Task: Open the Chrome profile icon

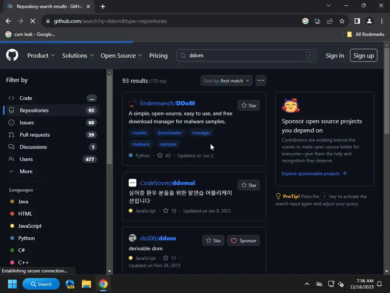Action: tap(369, 21)
